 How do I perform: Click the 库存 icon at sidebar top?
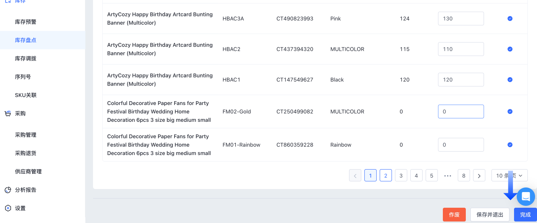tap(8, 2)
